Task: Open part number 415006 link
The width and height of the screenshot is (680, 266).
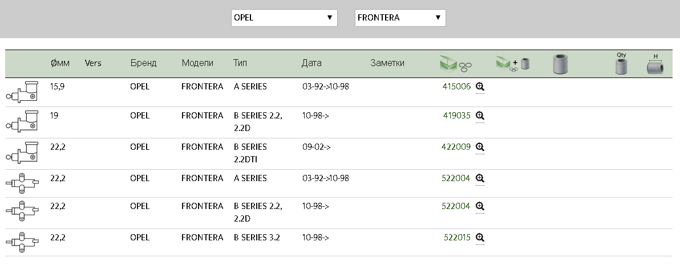Action: click(456, 87)
